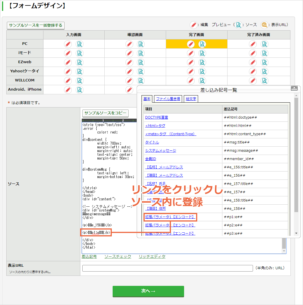Insert 拡張パラメータ1【エンコード】 link
The width and height of the screenshot is (303, 305).
pyautogui.click(x=170, y=217)
